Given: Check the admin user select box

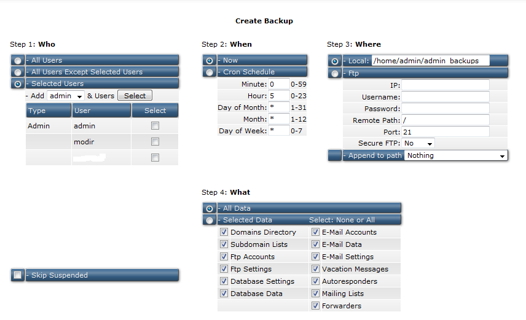Looking at the screenshot, I should pos(155,126).
